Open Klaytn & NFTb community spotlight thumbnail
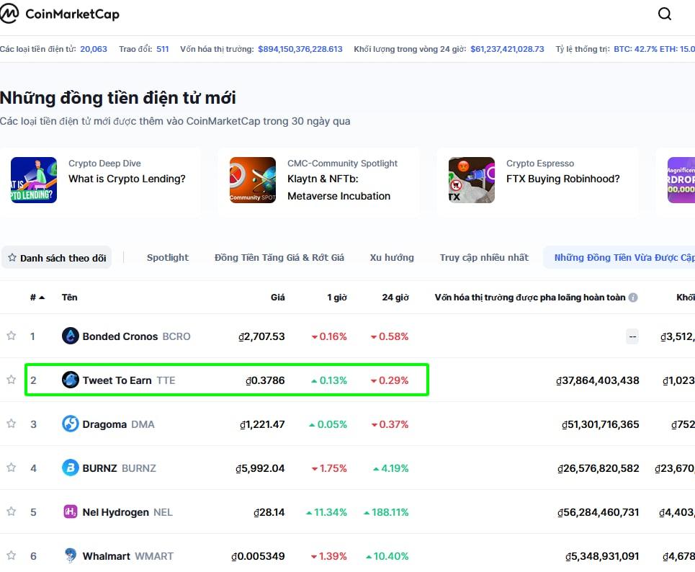Viewport: 695px width, 572px height. point(253,180)
